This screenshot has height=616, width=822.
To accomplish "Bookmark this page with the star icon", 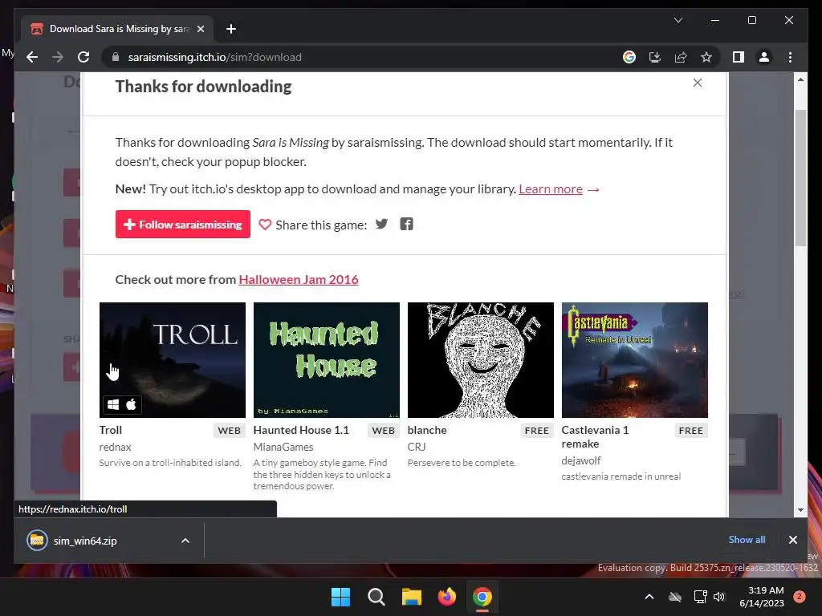I will tap(706, 57).
